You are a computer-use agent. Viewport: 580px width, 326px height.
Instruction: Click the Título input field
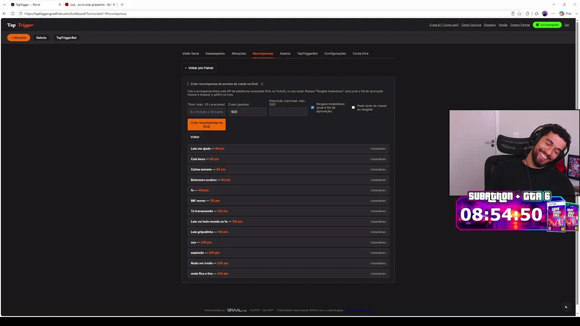207,112
